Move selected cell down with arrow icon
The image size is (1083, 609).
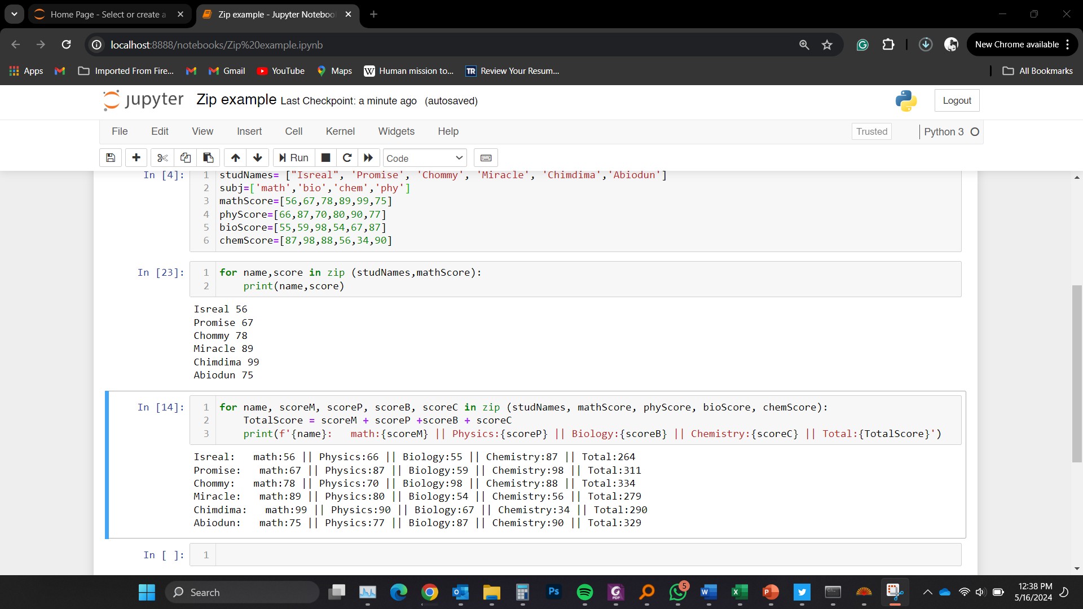[x=258, y=158]
